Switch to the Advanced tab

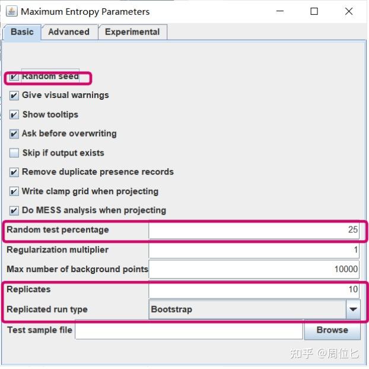(69, 32)
